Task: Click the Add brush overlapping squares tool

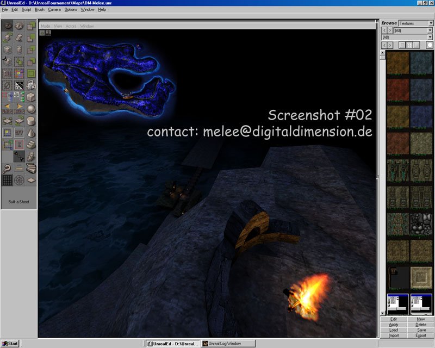Action: point(31,26)
